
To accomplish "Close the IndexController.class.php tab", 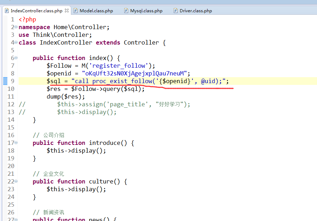I will pyautogui.click(x=67, y=11).
